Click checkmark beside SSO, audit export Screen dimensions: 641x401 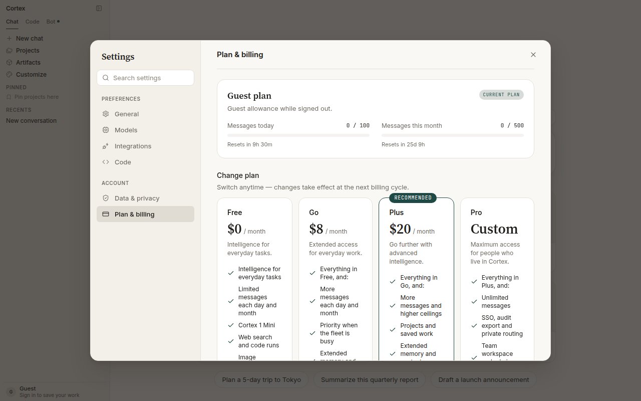coord(474,326)
